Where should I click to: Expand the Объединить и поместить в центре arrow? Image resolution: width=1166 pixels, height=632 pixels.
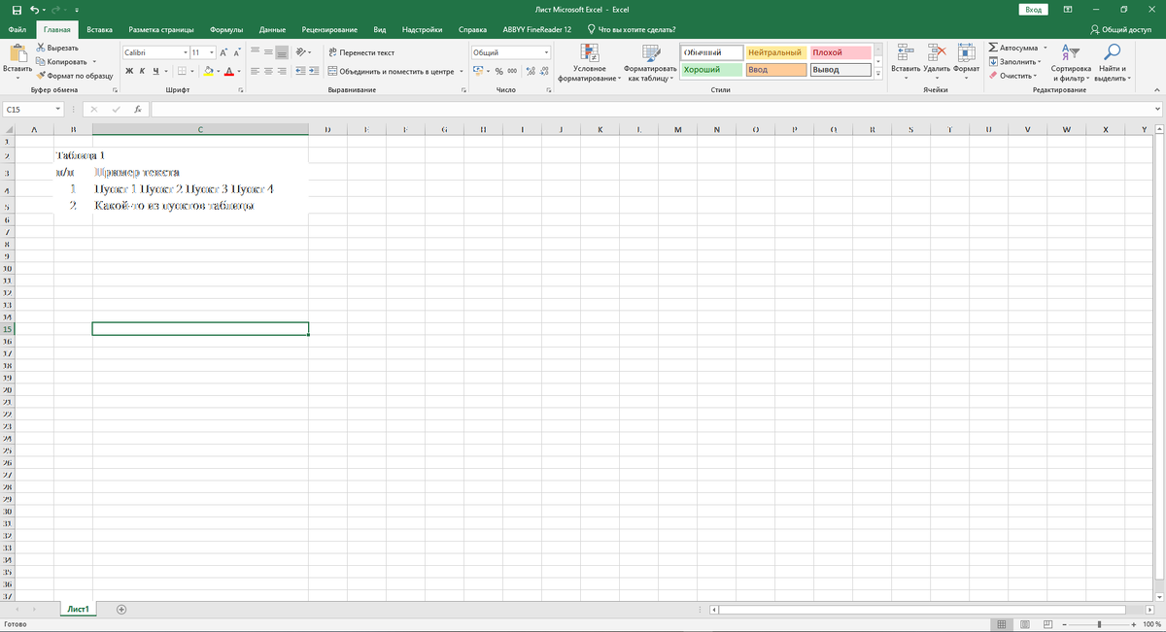pos(462,71)
